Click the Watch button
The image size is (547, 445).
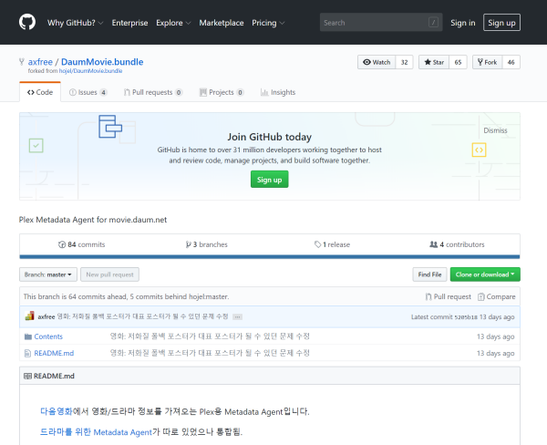[377, 62]
